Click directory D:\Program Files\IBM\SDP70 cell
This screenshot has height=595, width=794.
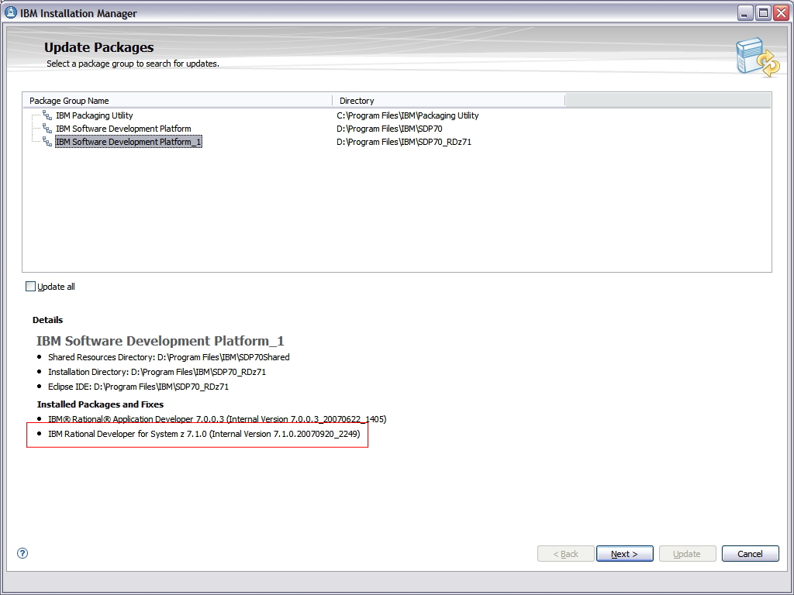point(389,129)
